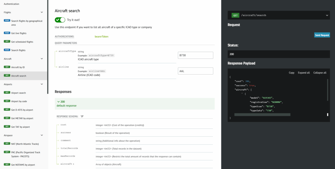335x169 pixels.
Task: Open Authentication in the sidebar
Action: [11, 4]
